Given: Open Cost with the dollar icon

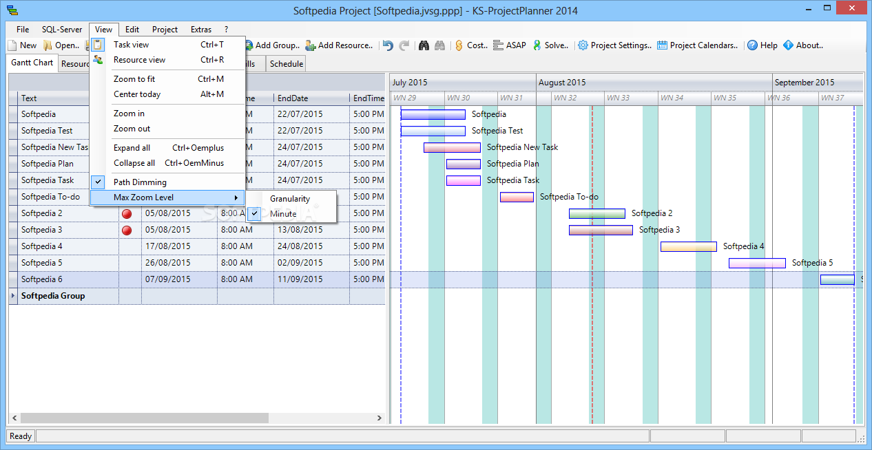Looking at the screenshot, I should click(459, 45).
